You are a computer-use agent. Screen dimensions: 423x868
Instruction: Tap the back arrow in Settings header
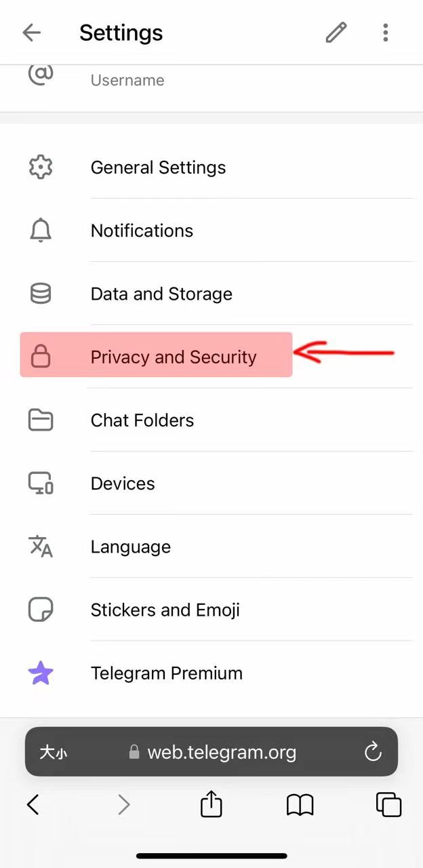(32, 33)
